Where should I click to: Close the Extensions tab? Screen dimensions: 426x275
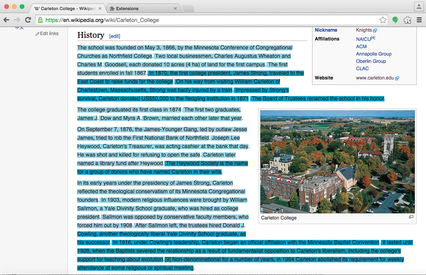pos(175,8)
